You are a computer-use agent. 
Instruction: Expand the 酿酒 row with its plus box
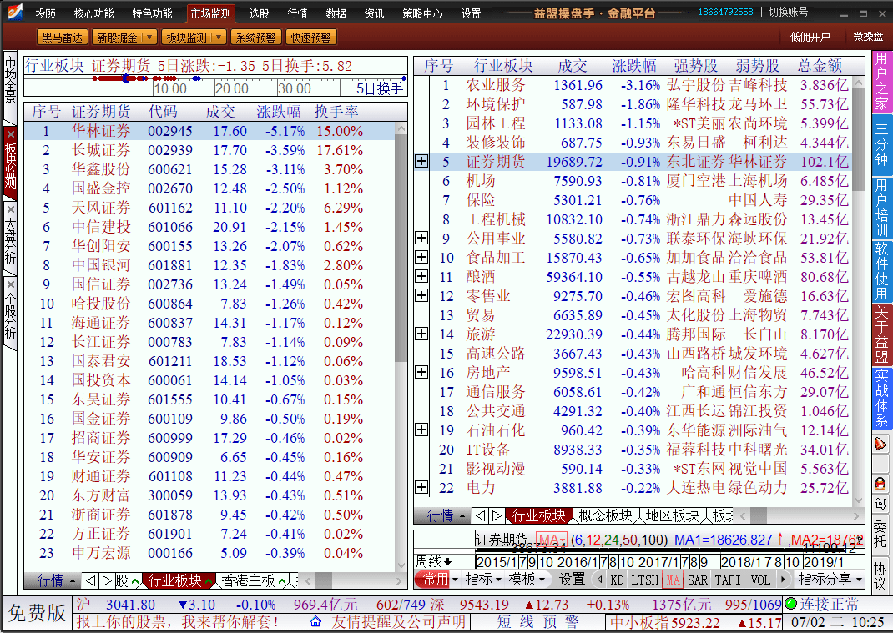coord(421,277)
